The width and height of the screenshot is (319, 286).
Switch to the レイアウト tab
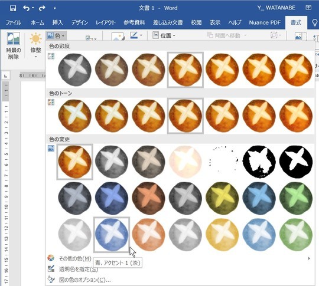tap(106, 22)
